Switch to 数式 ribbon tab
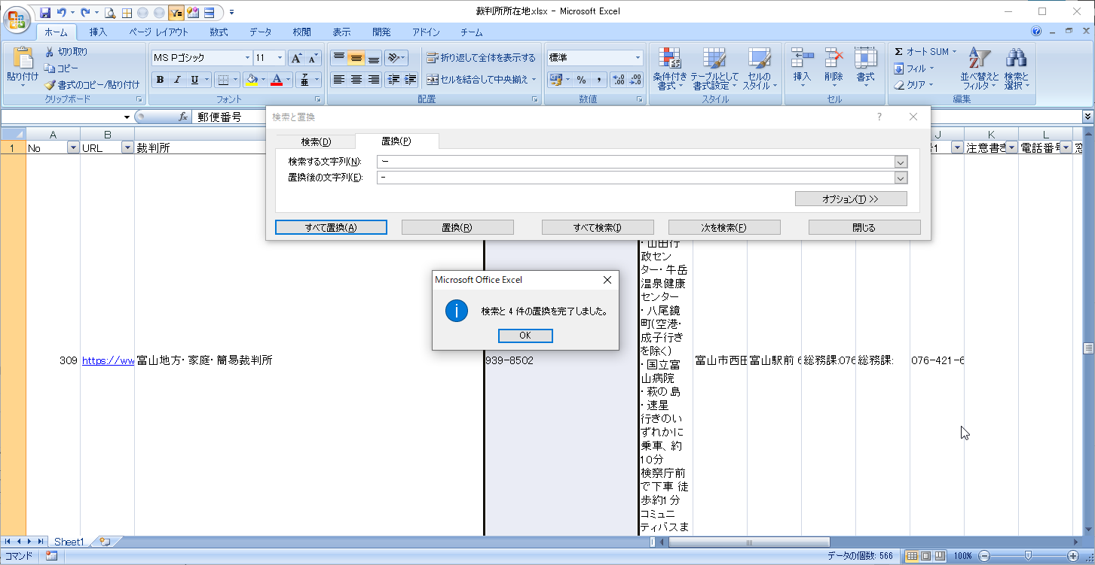The image size is (1095, 565). tap(219, 32)
